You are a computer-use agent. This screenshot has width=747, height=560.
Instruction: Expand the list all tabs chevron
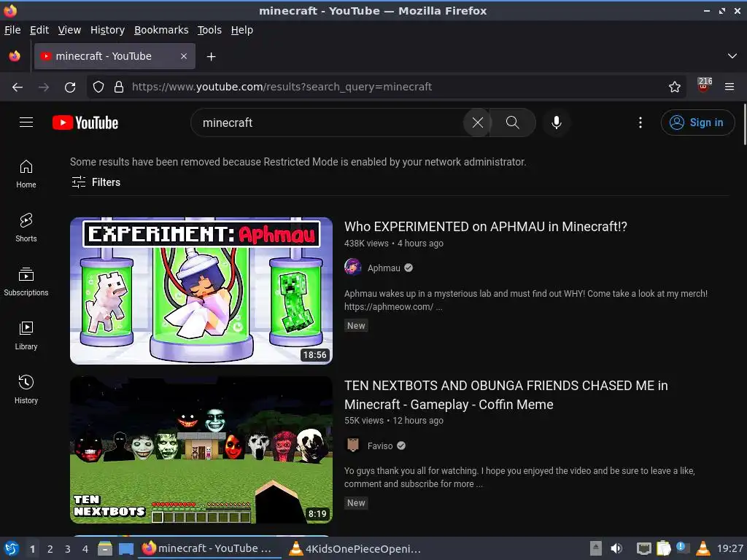point(732,56)
